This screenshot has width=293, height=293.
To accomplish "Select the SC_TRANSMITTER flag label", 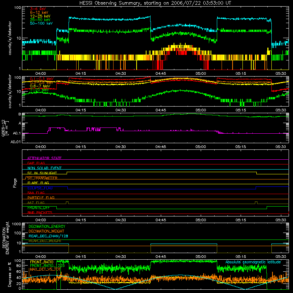I will [x=42, y=178].
